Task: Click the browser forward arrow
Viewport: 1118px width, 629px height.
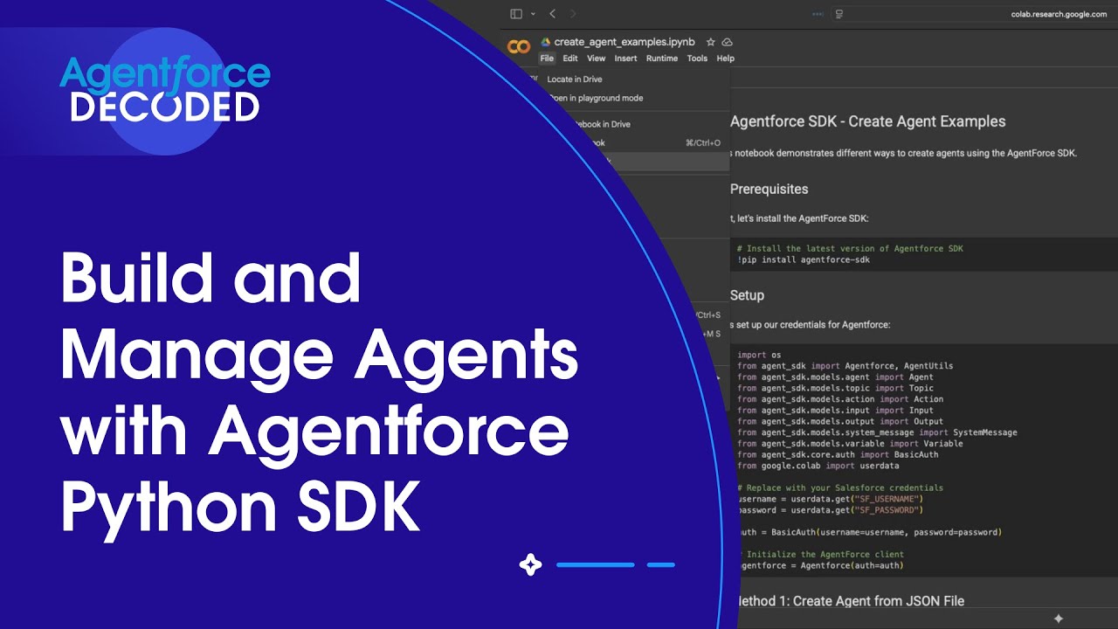Action: 573,14
